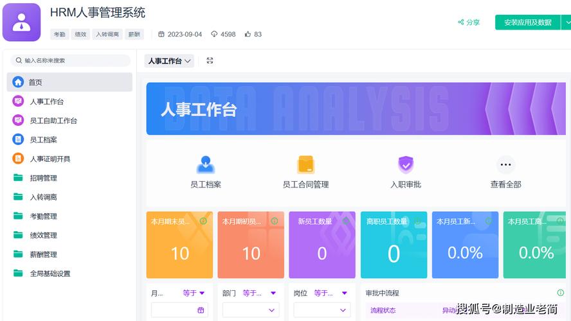
Task: Click the orange 本月期末员 card
Action: click(179, 245)
